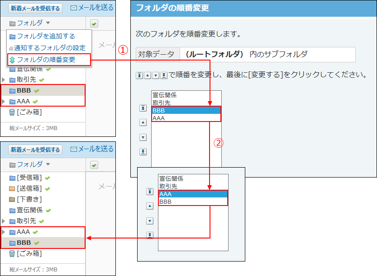Screen dimensions: 377x276
Task: Click move-to-bottom button beside lower list
Action: 150,235
